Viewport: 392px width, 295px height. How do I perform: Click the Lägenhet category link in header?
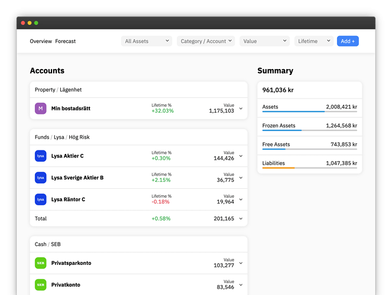coord(70,90)
